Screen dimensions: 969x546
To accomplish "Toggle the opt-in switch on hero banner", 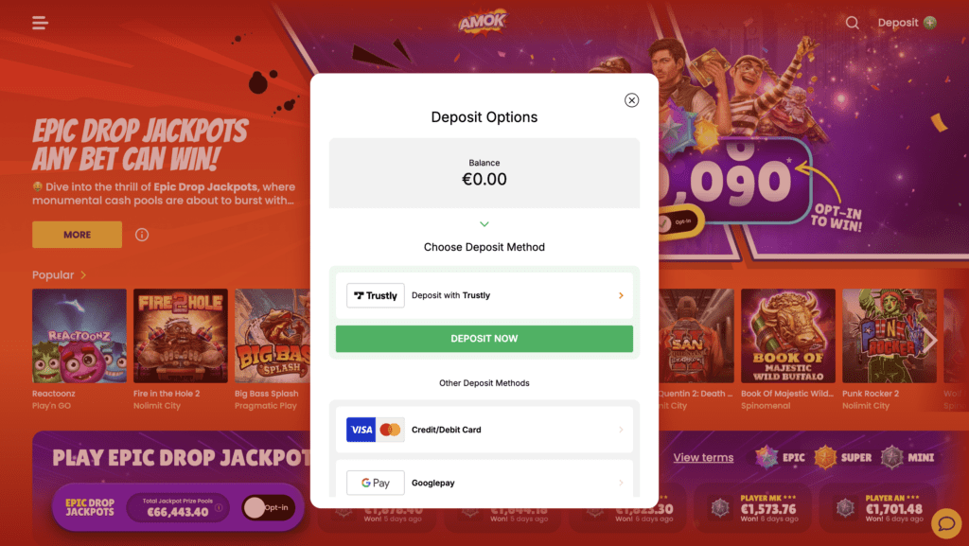I will pos(677,222).
